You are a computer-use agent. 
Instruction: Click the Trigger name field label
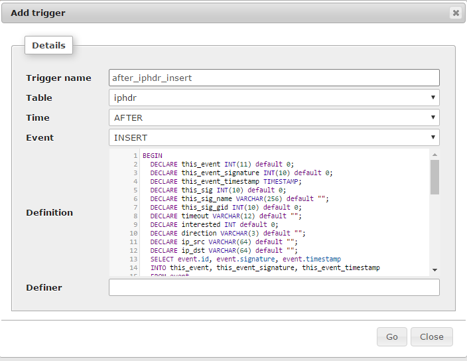tap(58, 78)
